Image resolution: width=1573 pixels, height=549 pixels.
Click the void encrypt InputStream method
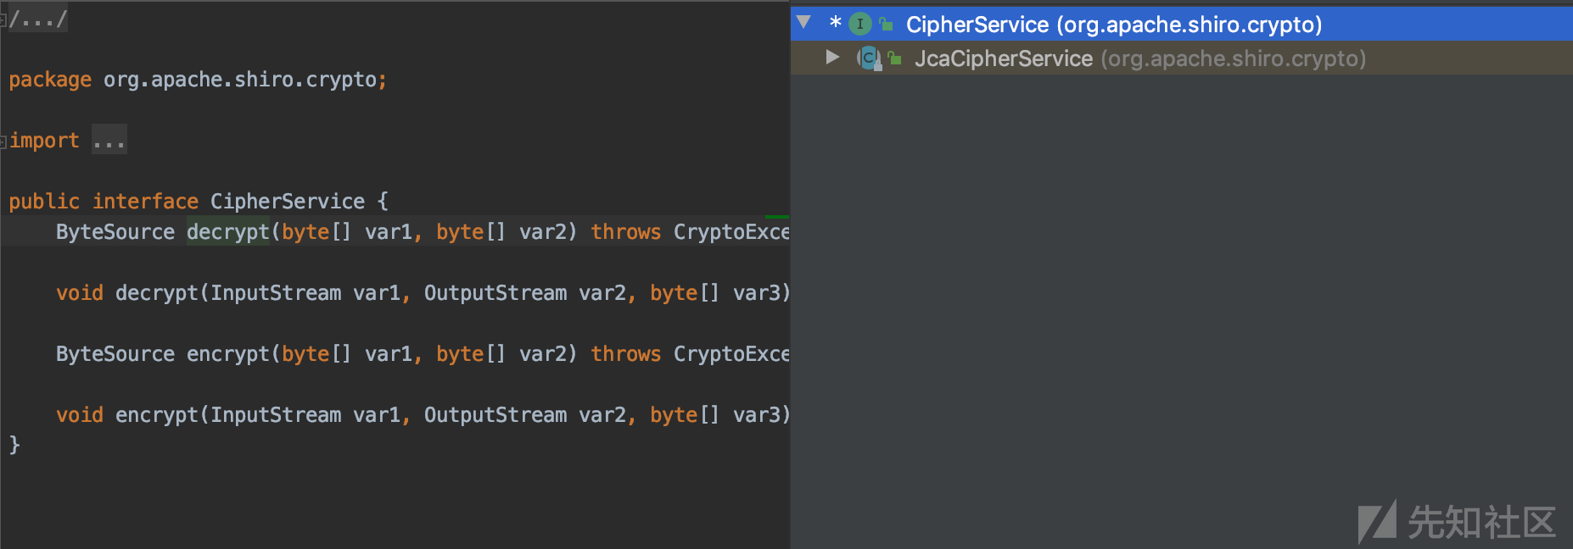tap(157, 414)
